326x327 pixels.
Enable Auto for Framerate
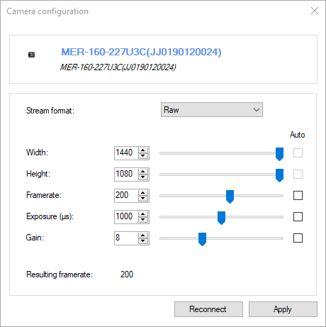(298, 196)
